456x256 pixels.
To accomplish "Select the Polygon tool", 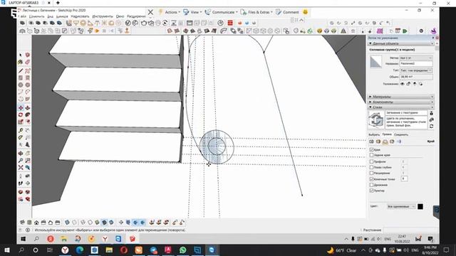I will [27, 85].
